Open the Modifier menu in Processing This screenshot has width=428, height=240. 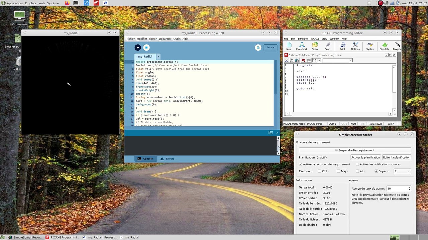tap(142, 39)
